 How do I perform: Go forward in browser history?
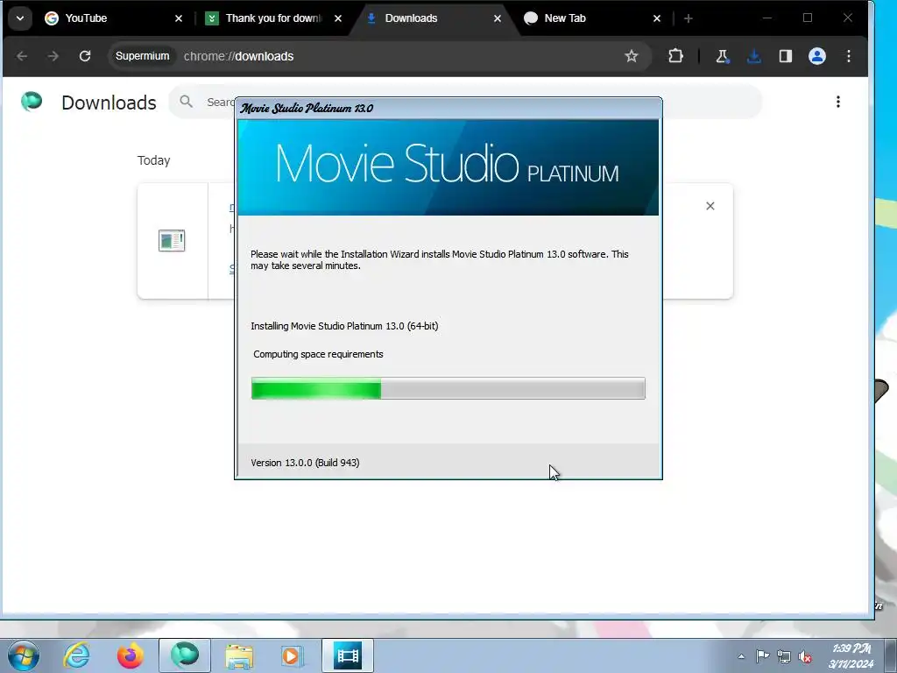(53, 56)
